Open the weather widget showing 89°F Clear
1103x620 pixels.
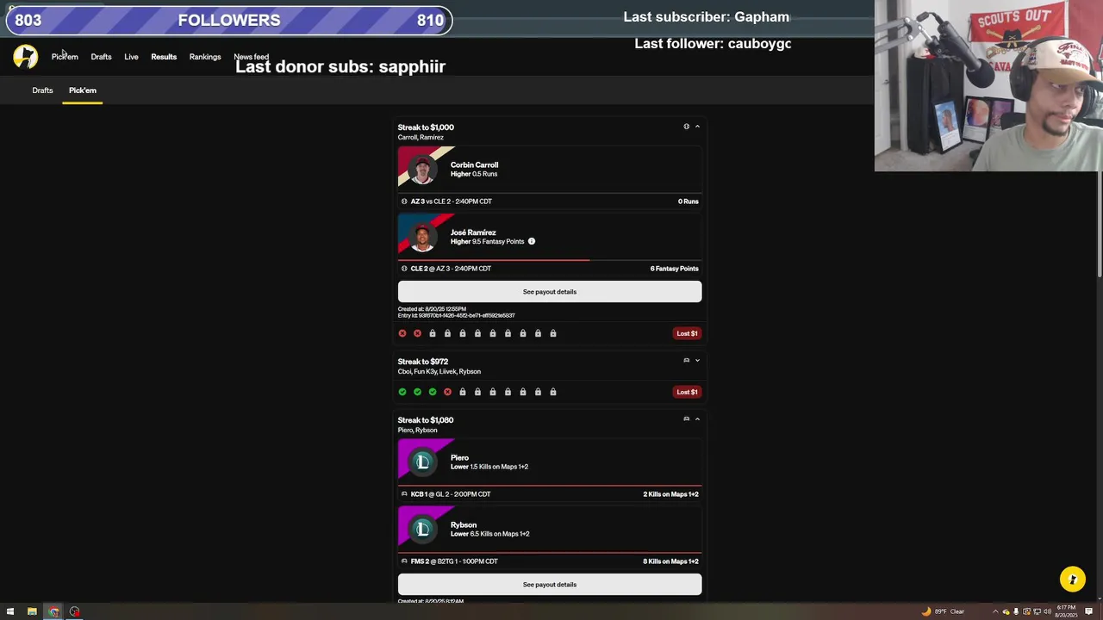point(943,611)
